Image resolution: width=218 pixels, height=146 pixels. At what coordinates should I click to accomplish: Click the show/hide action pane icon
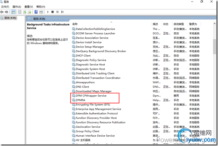click(41, 12)
